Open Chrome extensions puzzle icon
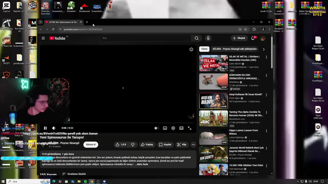Screen dimensions: 328x184 (254, 29)
